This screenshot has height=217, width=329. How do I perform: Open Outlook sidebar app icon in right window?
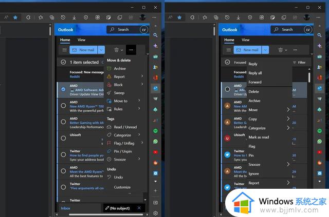click(x=320, y=88)
